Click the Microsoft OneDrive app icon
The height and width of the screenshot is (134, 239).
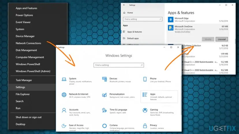tap(171, 28)
